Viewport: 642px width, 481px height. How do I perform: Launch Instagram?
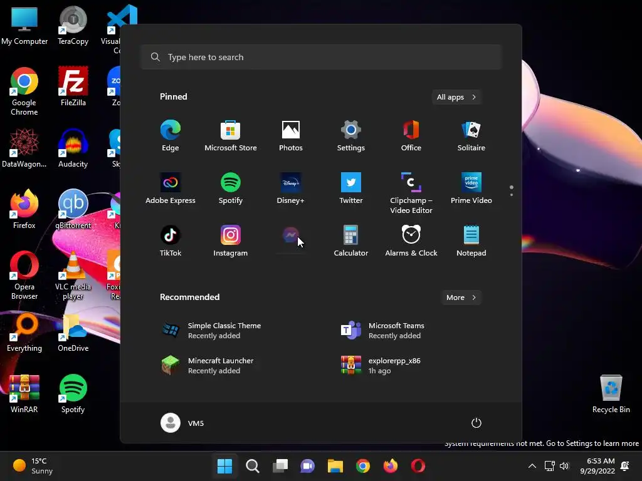[x=231, y=241]
